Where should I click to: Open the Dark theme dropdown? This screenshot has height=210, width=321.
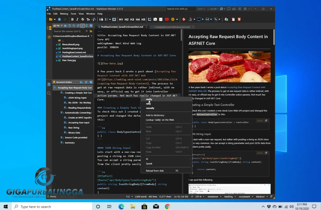(x=201, y=9)
